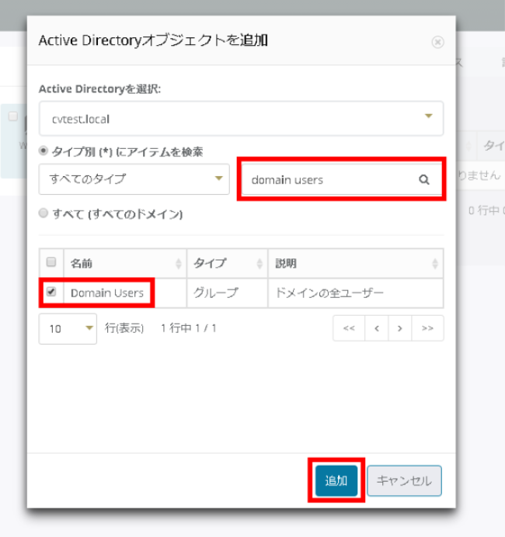505x537 pixels.
Task: Sort by 説明 column arrows
Action: pos(435,264)
